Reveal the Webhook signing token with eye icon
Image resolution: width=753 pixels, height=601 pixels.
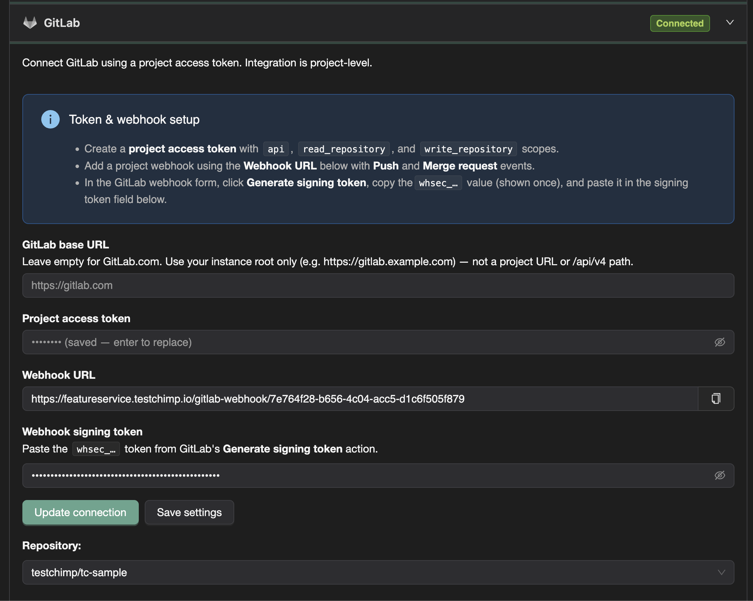click(x=719, y=475)
